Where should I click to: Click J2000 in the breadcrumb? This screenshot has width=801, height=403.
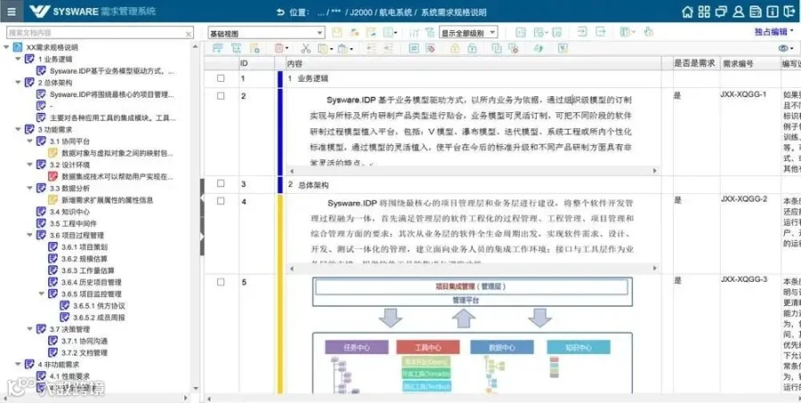point(361,12)
